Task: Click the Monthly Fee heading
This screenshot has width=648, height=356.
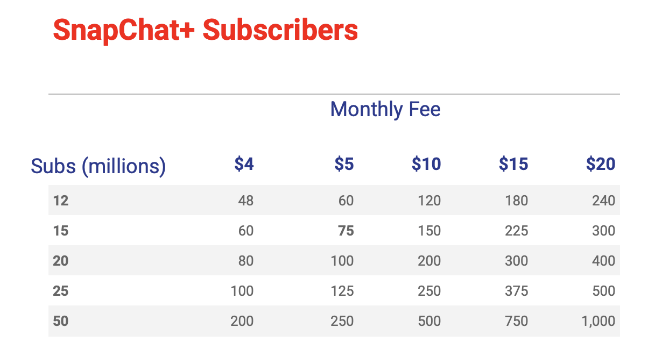Action: (385, 110)
